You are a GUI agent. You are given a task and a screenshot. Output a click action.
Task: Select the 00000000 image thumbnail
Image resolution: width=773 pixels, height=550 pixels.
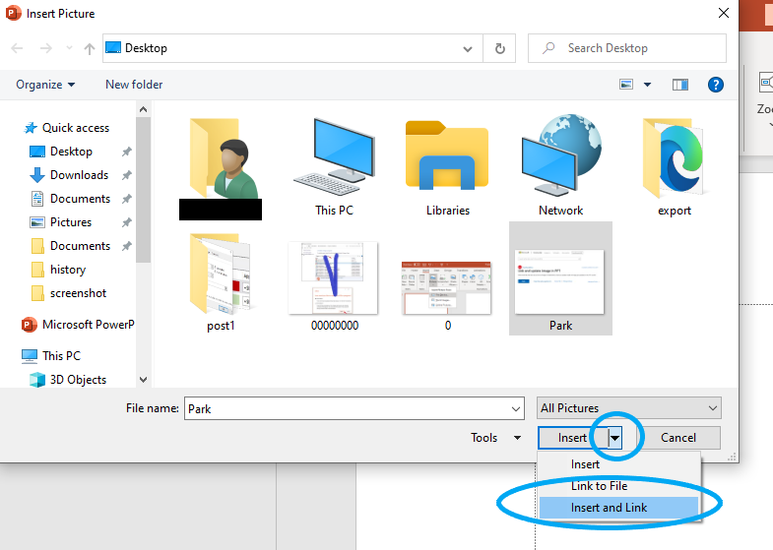pyautogui.click(x=334, y=284)
